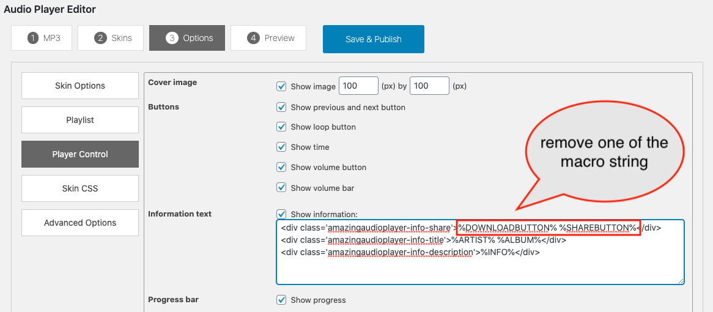This screenshot has width=713, height=312.
Task: Open the MP3 step tab
Action: 42,38
